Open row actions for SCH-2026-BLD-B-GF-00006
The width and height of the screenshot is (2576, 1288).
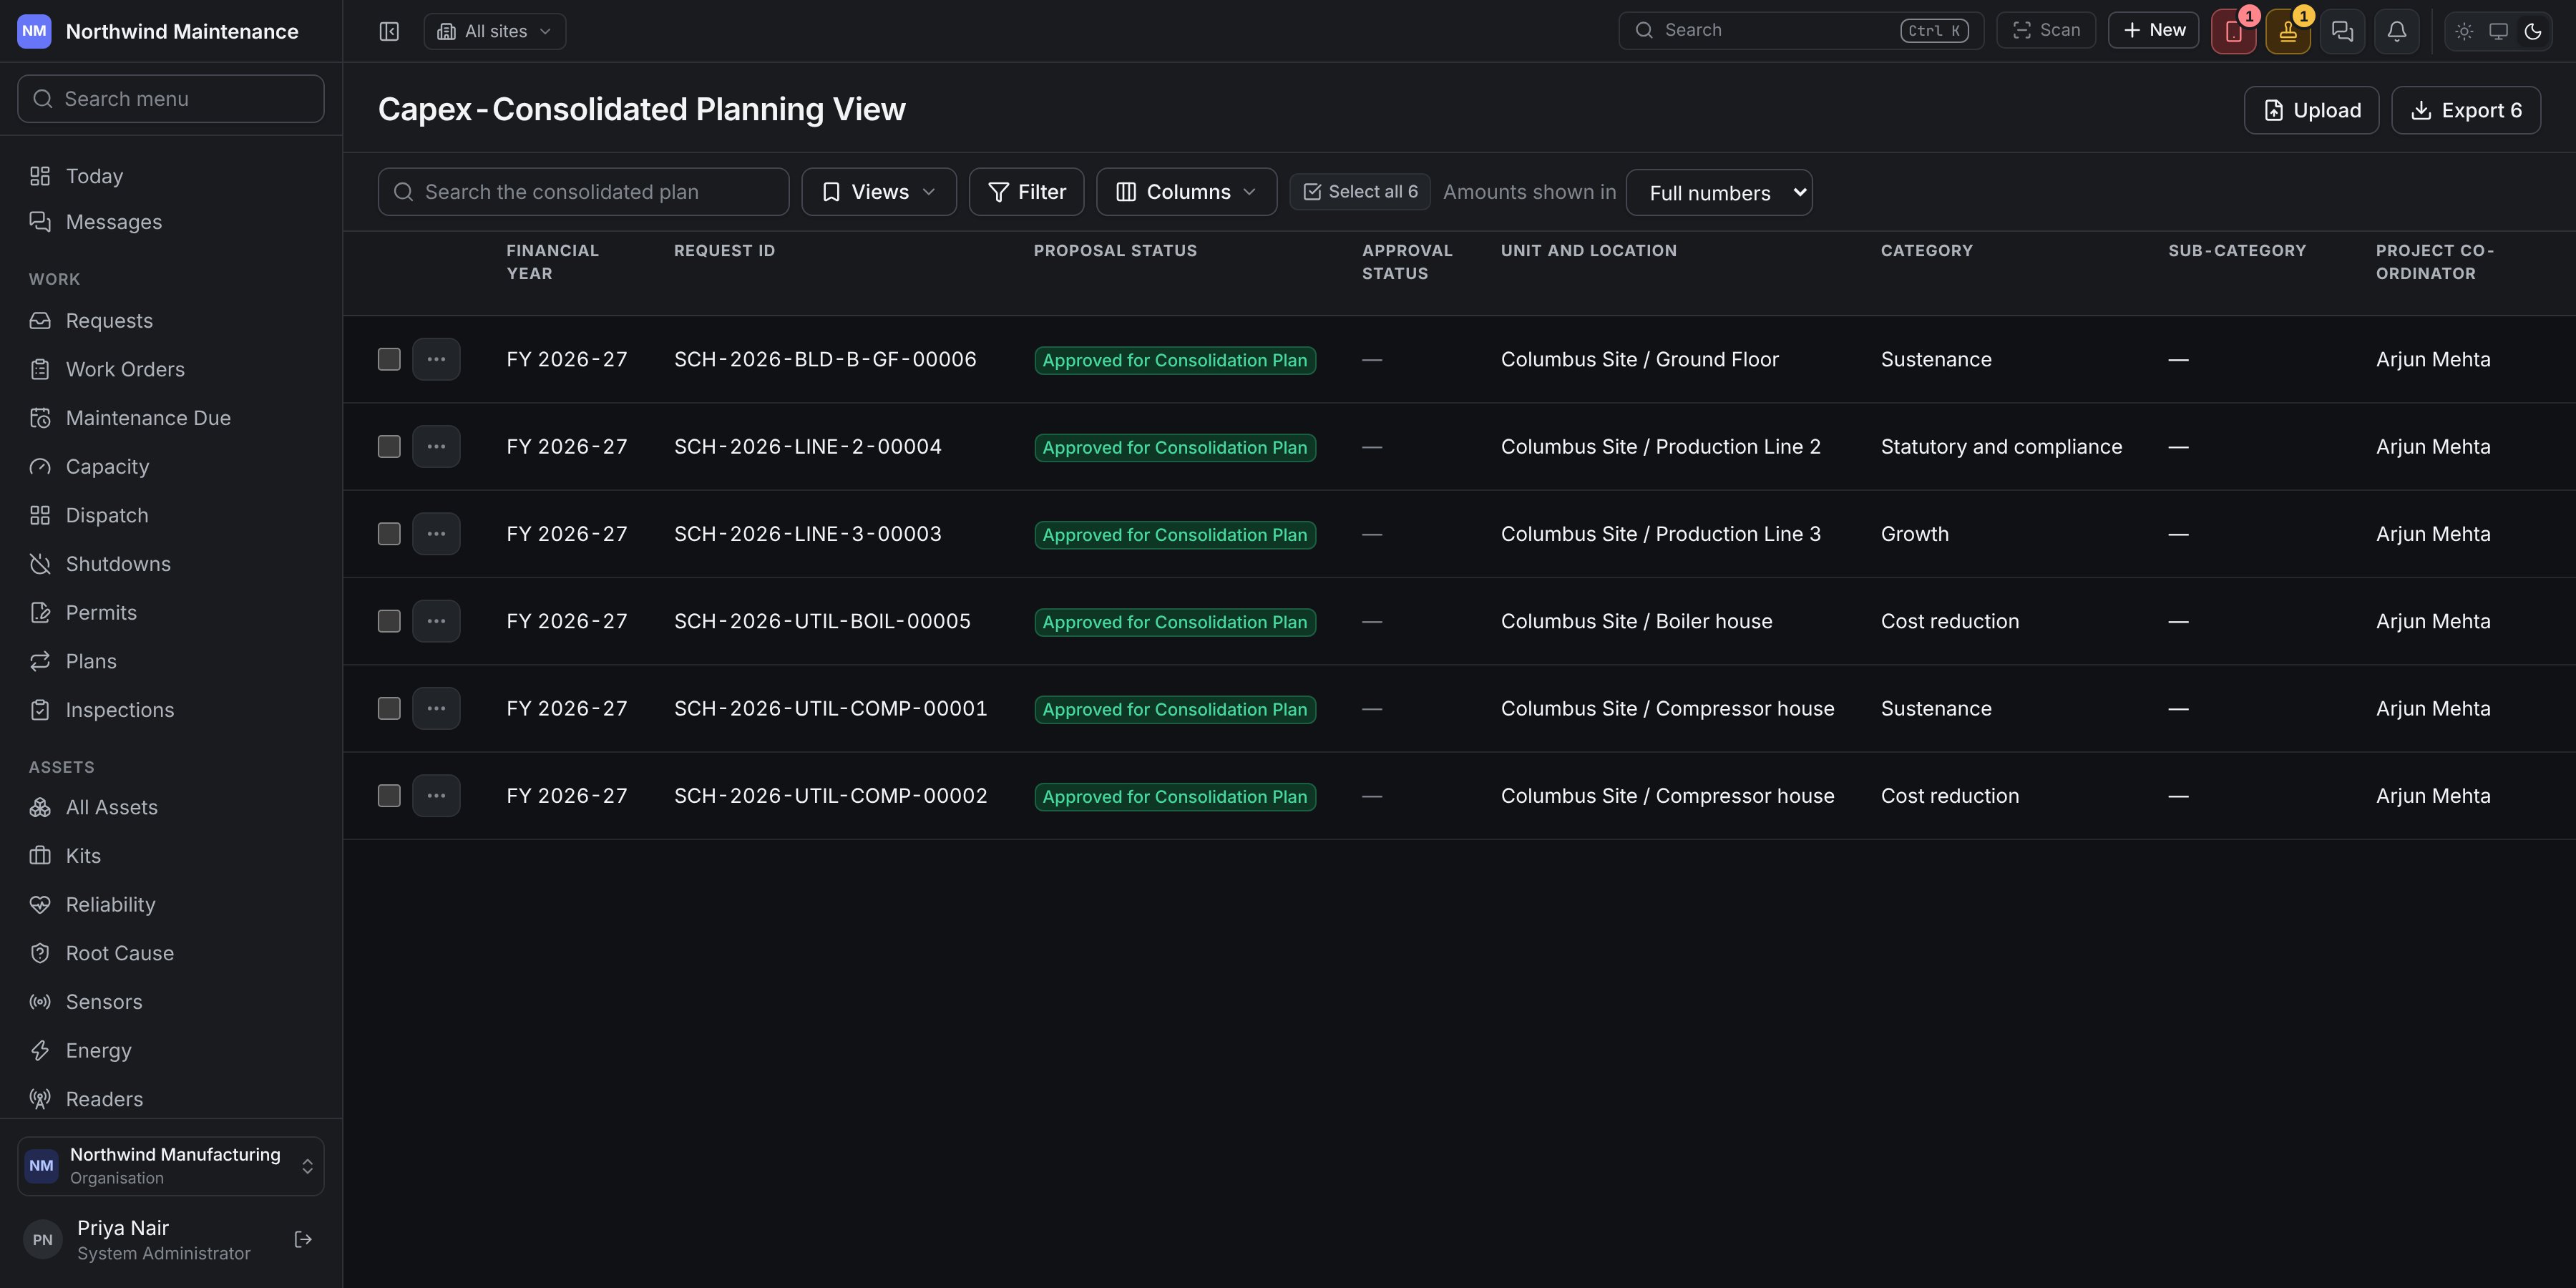tap(436, 359)
